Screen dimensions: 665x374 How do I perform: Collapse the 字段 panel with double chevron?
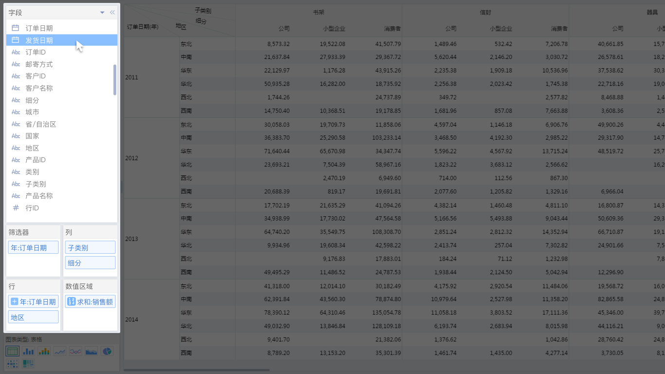tap(112, 13)
